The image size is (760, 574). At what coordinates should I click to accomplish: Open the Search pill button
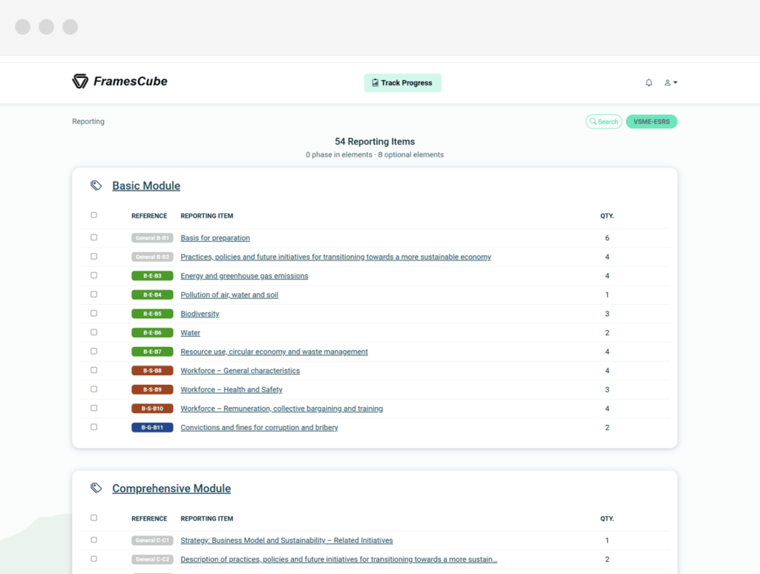coord(603,122)
